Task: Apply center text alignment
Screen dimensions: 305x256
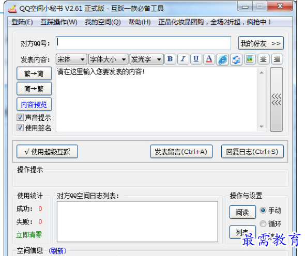Action: pos(263,59)
